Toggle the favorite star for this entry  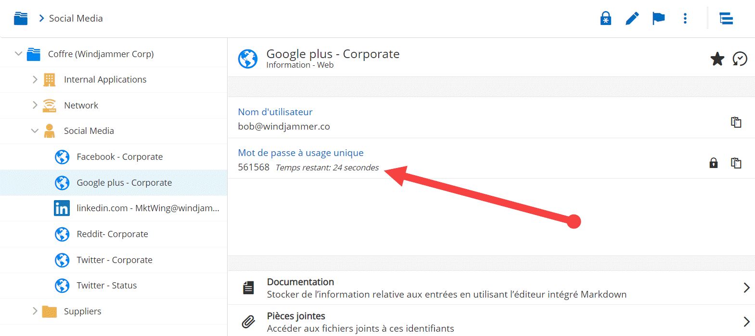pyautogui.click(x=717, y=59)
